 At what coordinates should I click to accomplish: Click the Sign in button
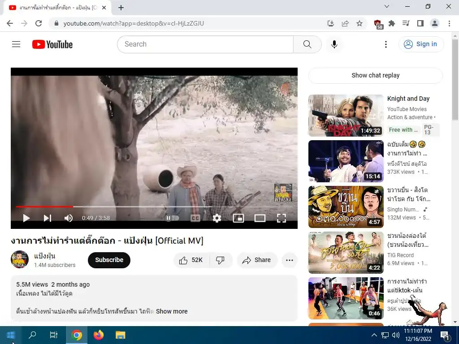click(421, 44)
